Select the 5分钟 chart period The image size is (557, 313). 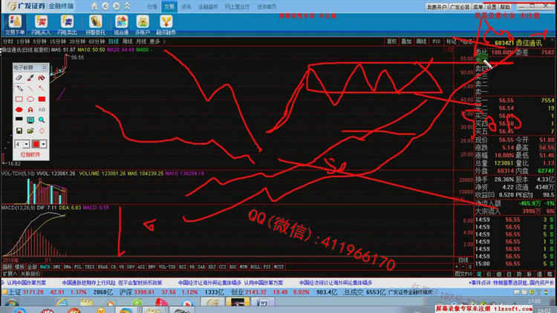39,42
